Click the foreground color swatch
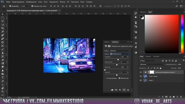The image size is (185, 104). [141, 17]
